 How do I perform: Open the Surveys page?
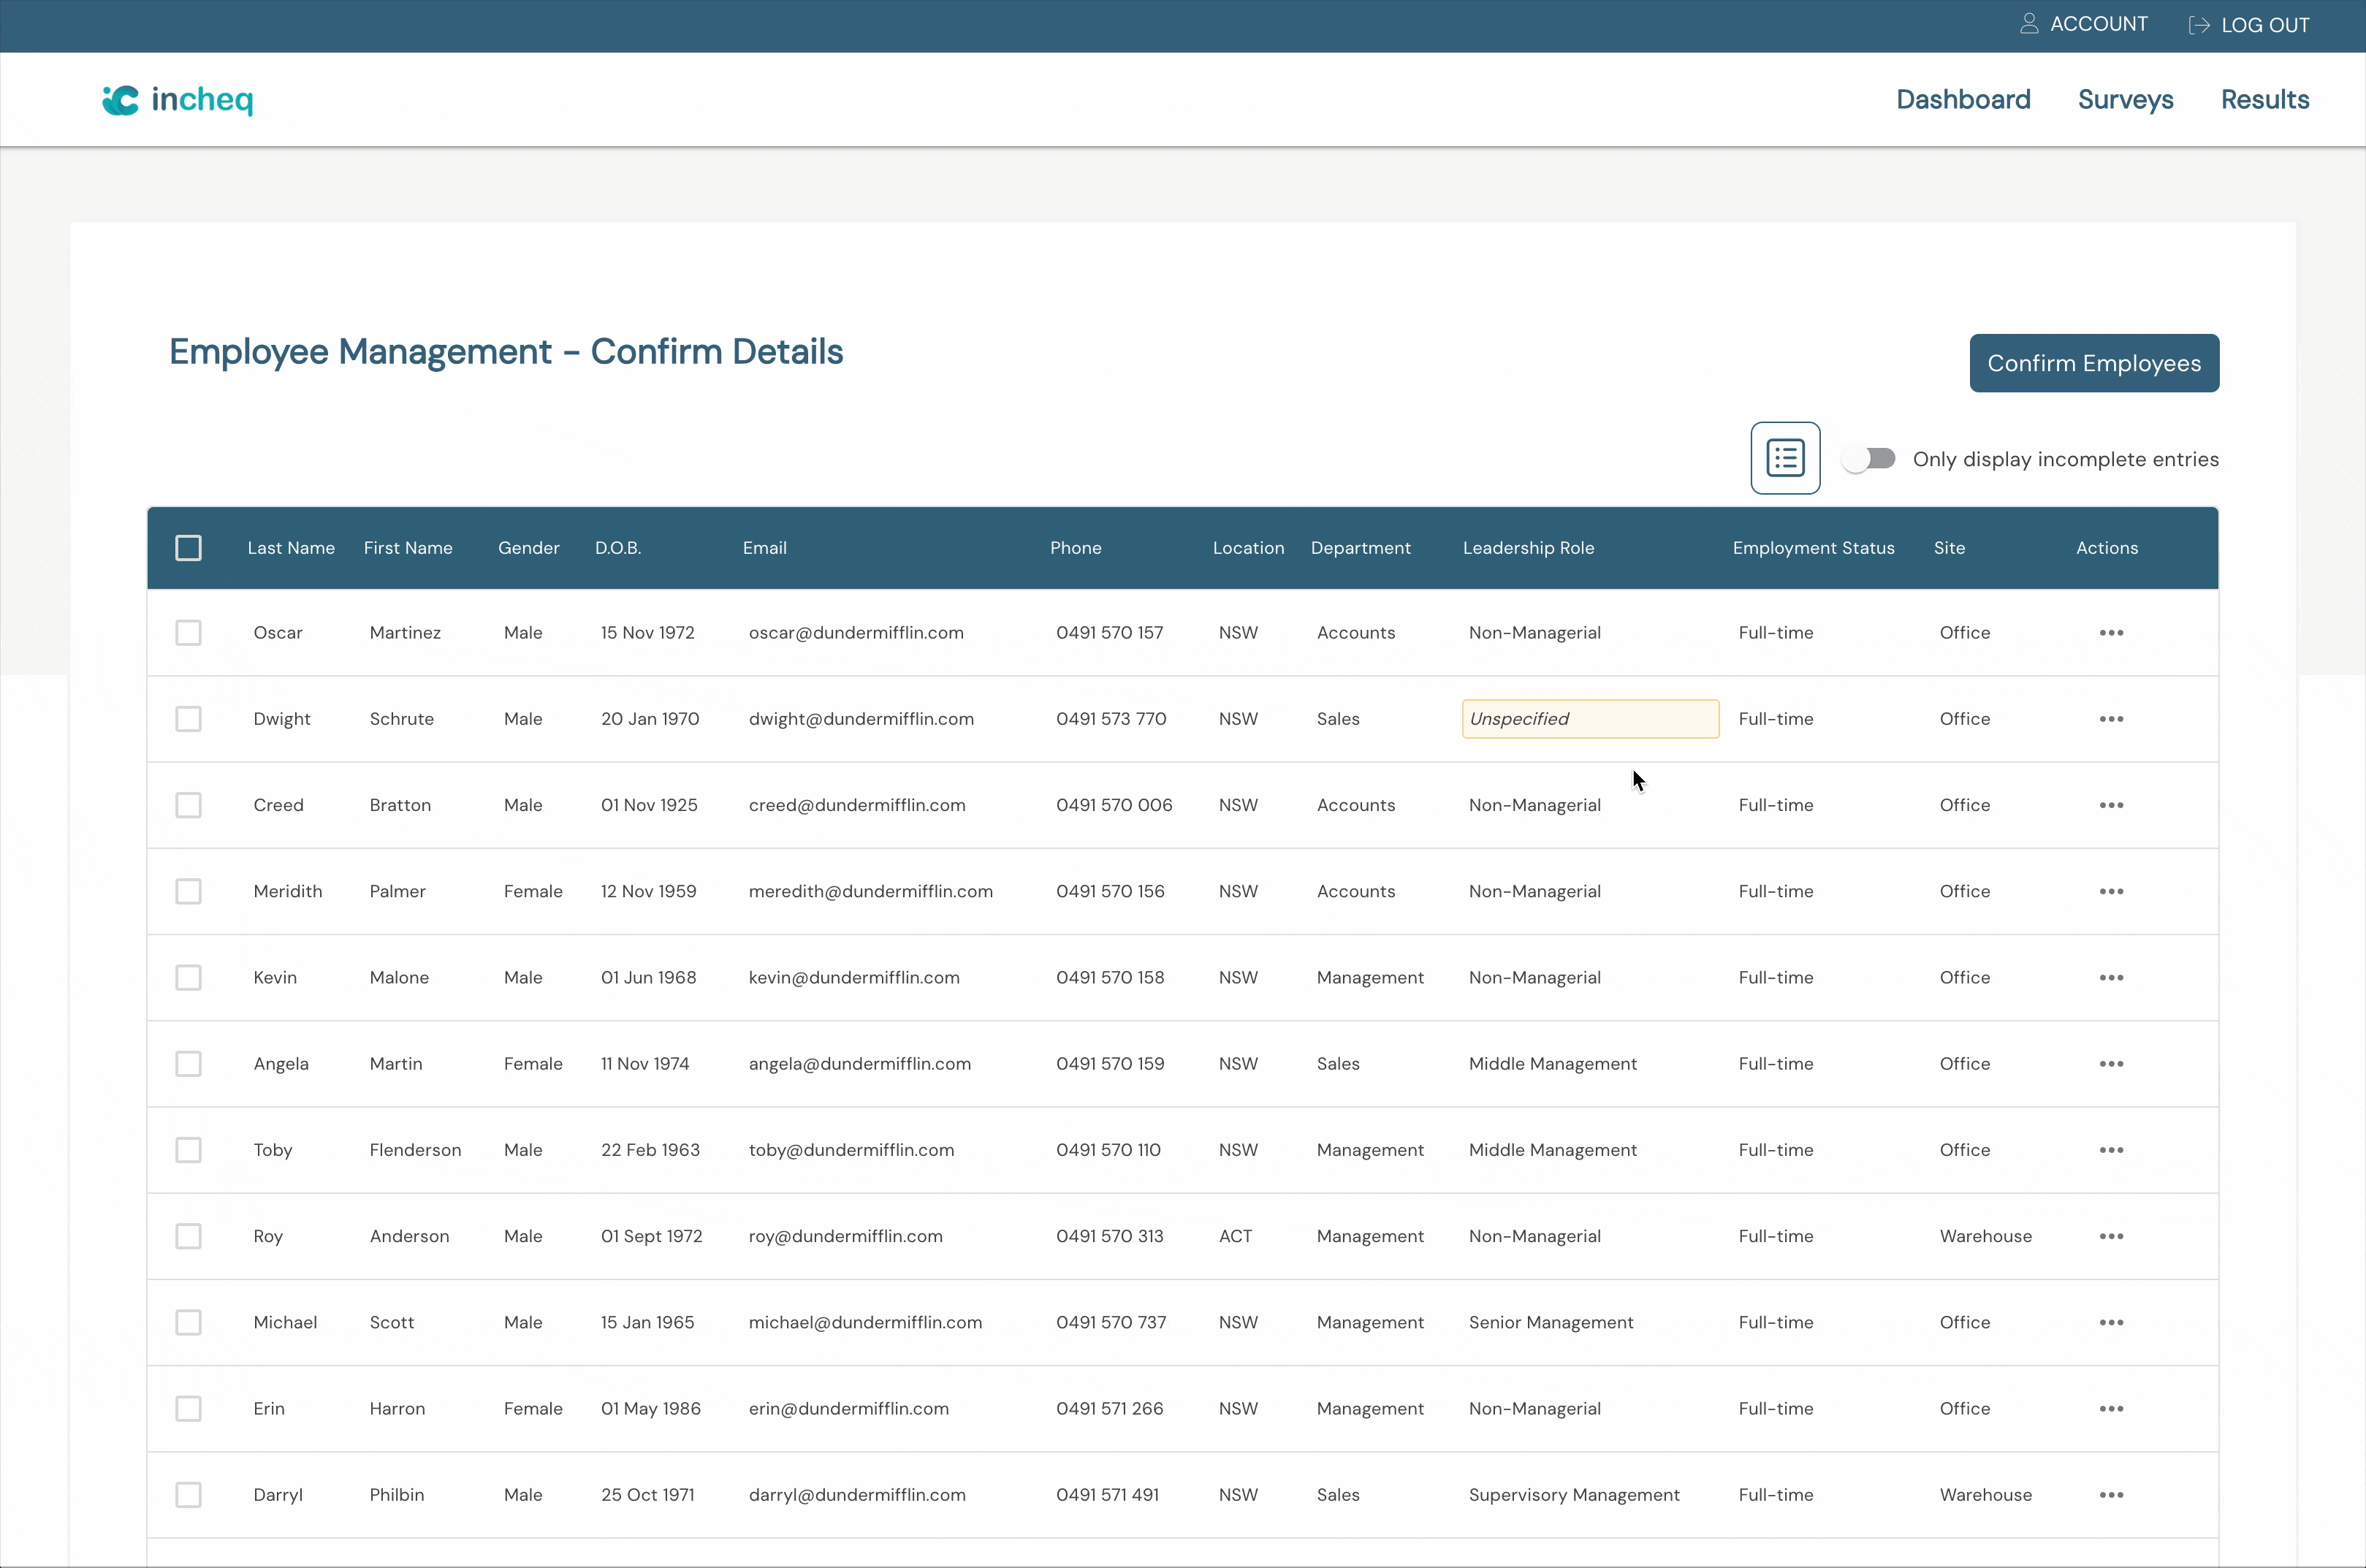2125,100
